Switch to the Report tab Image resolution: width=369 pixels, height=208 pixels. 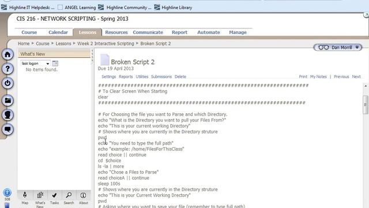tap(179, 32)
